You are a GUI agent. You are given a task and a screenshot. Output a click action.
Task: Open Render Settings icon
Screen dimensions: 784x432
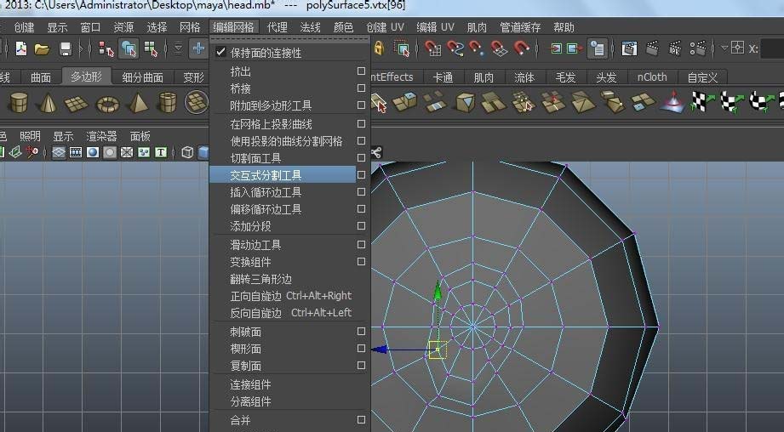click(x=698, y=48)
